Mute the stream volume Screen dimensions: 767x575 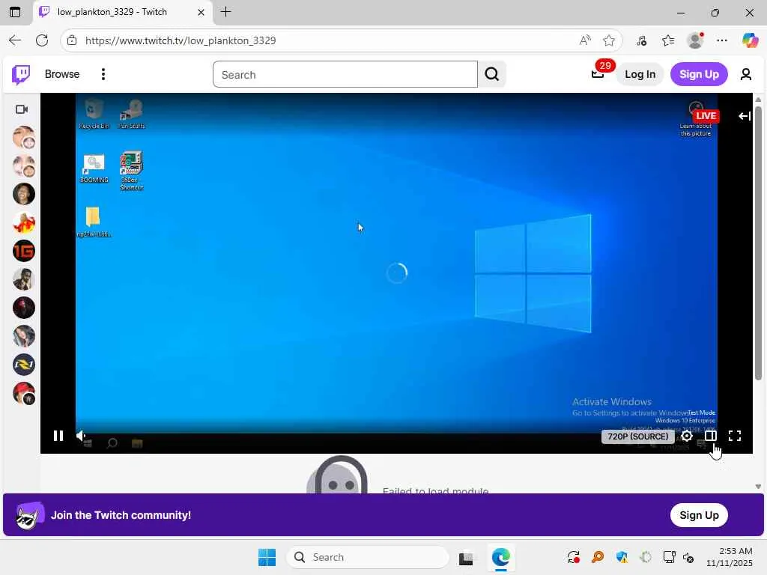tap(81, 436)
